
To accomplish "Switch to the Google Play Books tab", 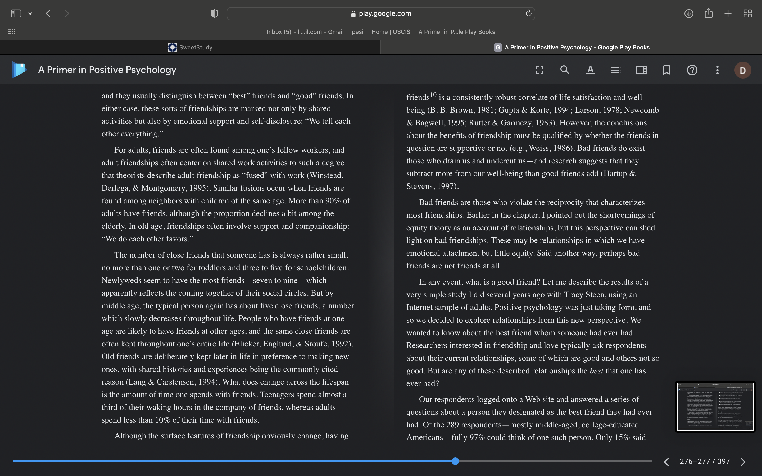I will [x=571, y=47].
